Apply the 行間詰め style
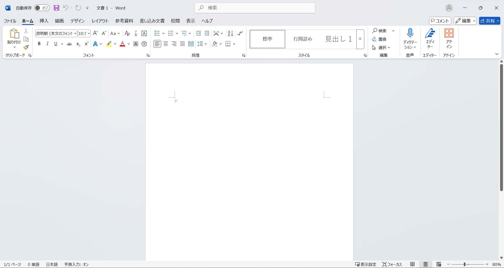 303,39
